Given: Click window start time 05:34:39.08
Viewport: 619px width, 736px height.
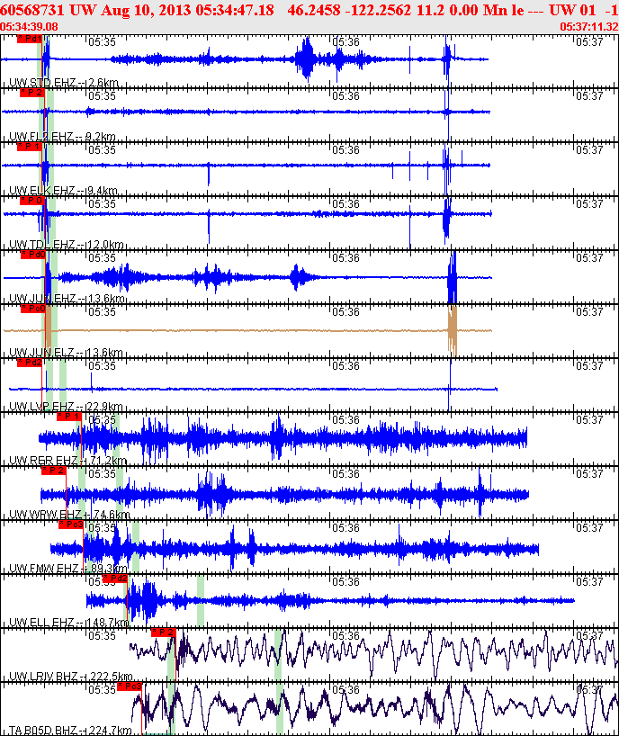Looking at the screenshot, I should (29, 27).
